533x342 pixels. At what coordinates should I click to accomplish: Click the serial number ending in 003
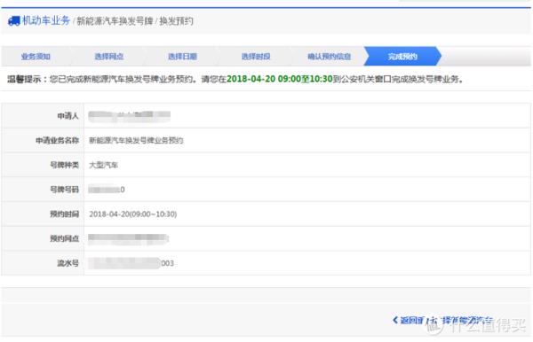131,263
